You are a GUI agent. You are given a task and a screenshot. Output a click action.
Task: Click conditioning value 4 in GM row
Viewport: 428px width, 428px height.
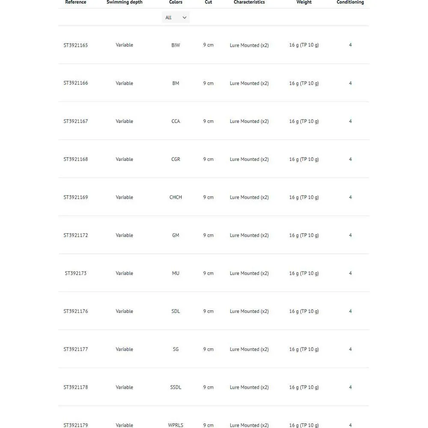350,235
